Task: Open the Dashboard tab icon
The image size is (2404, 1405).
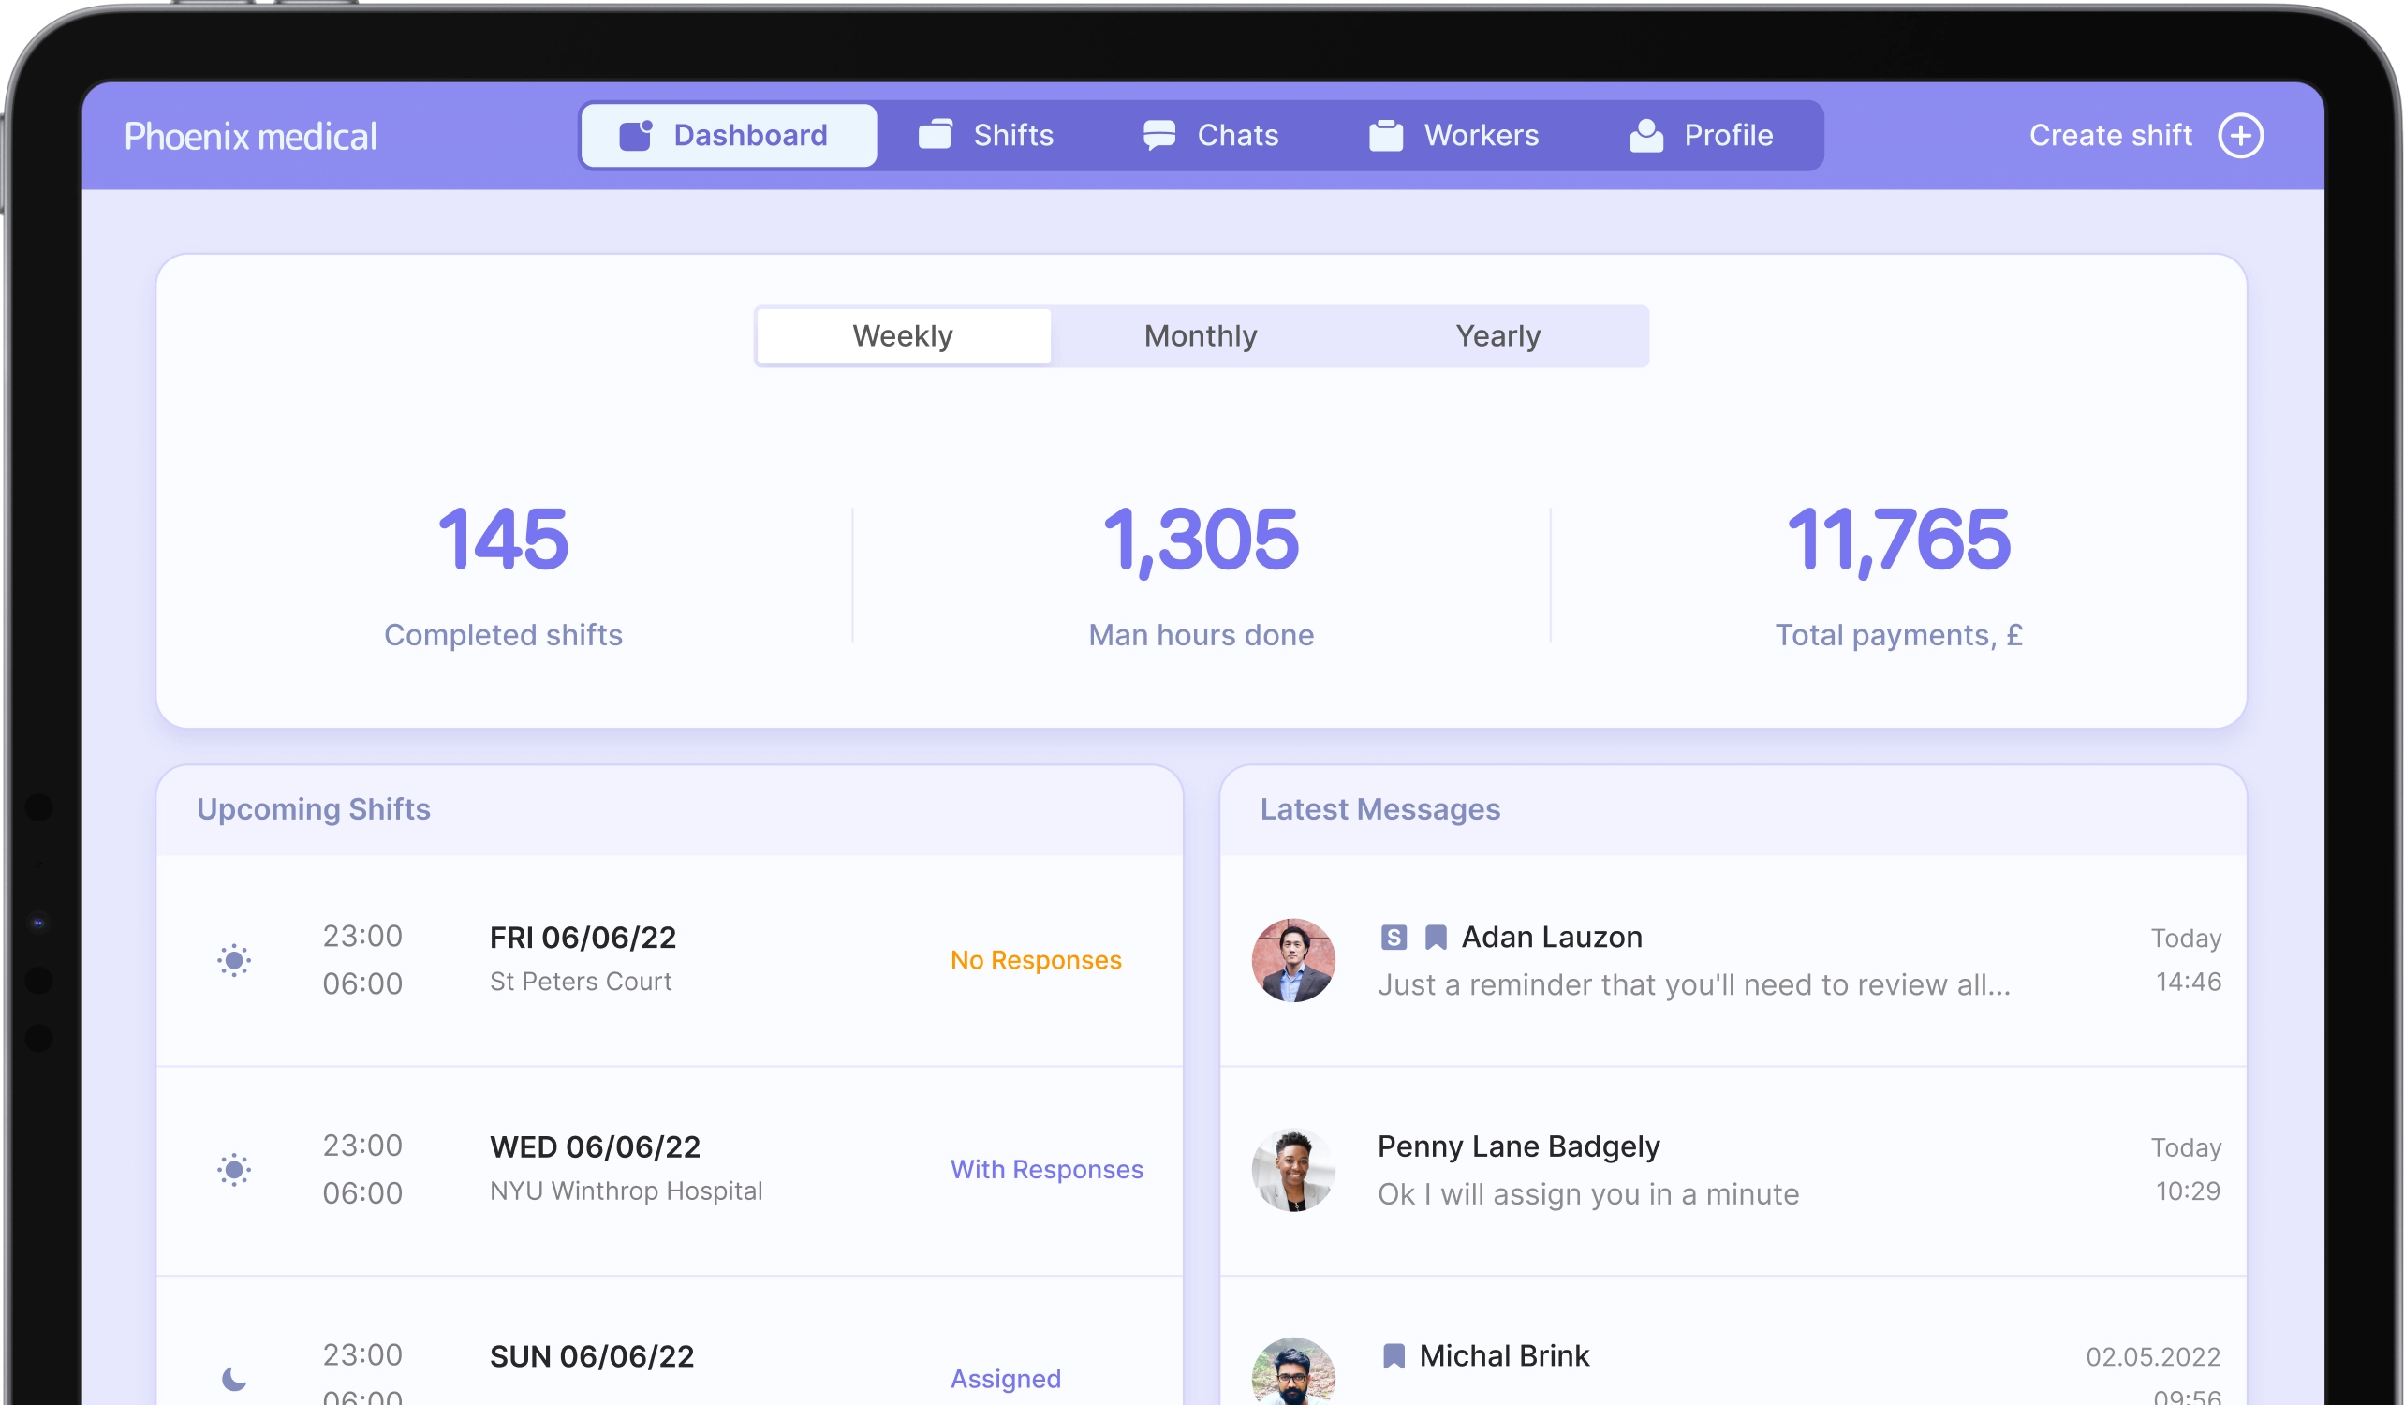Action: 637,135
